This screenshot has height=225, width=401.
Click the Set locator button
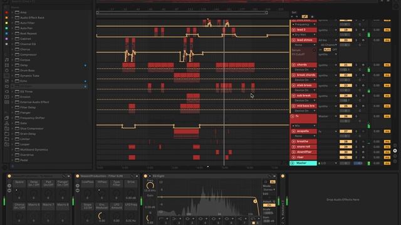tap(294, 12)
